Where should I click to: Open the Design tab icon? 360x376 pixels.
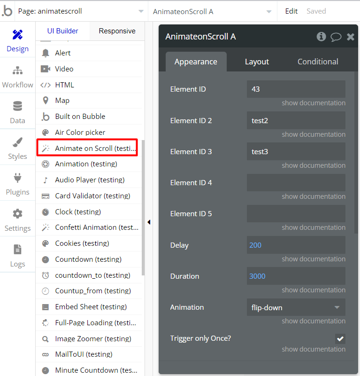tap(17, 35)
